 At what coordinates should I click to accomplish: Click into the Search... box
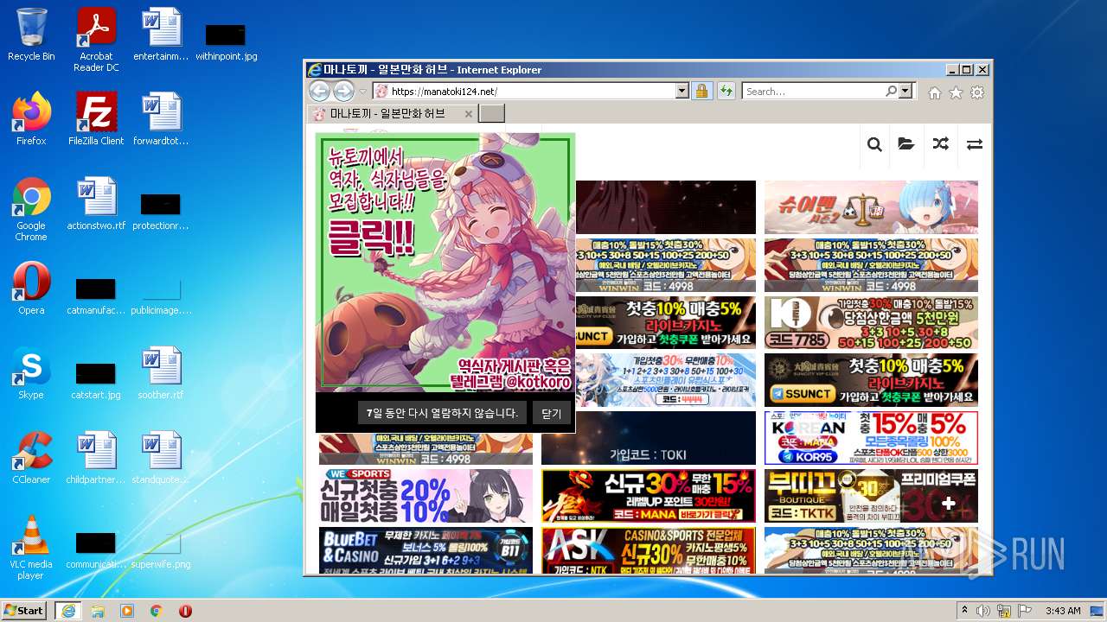click(813, 91)
